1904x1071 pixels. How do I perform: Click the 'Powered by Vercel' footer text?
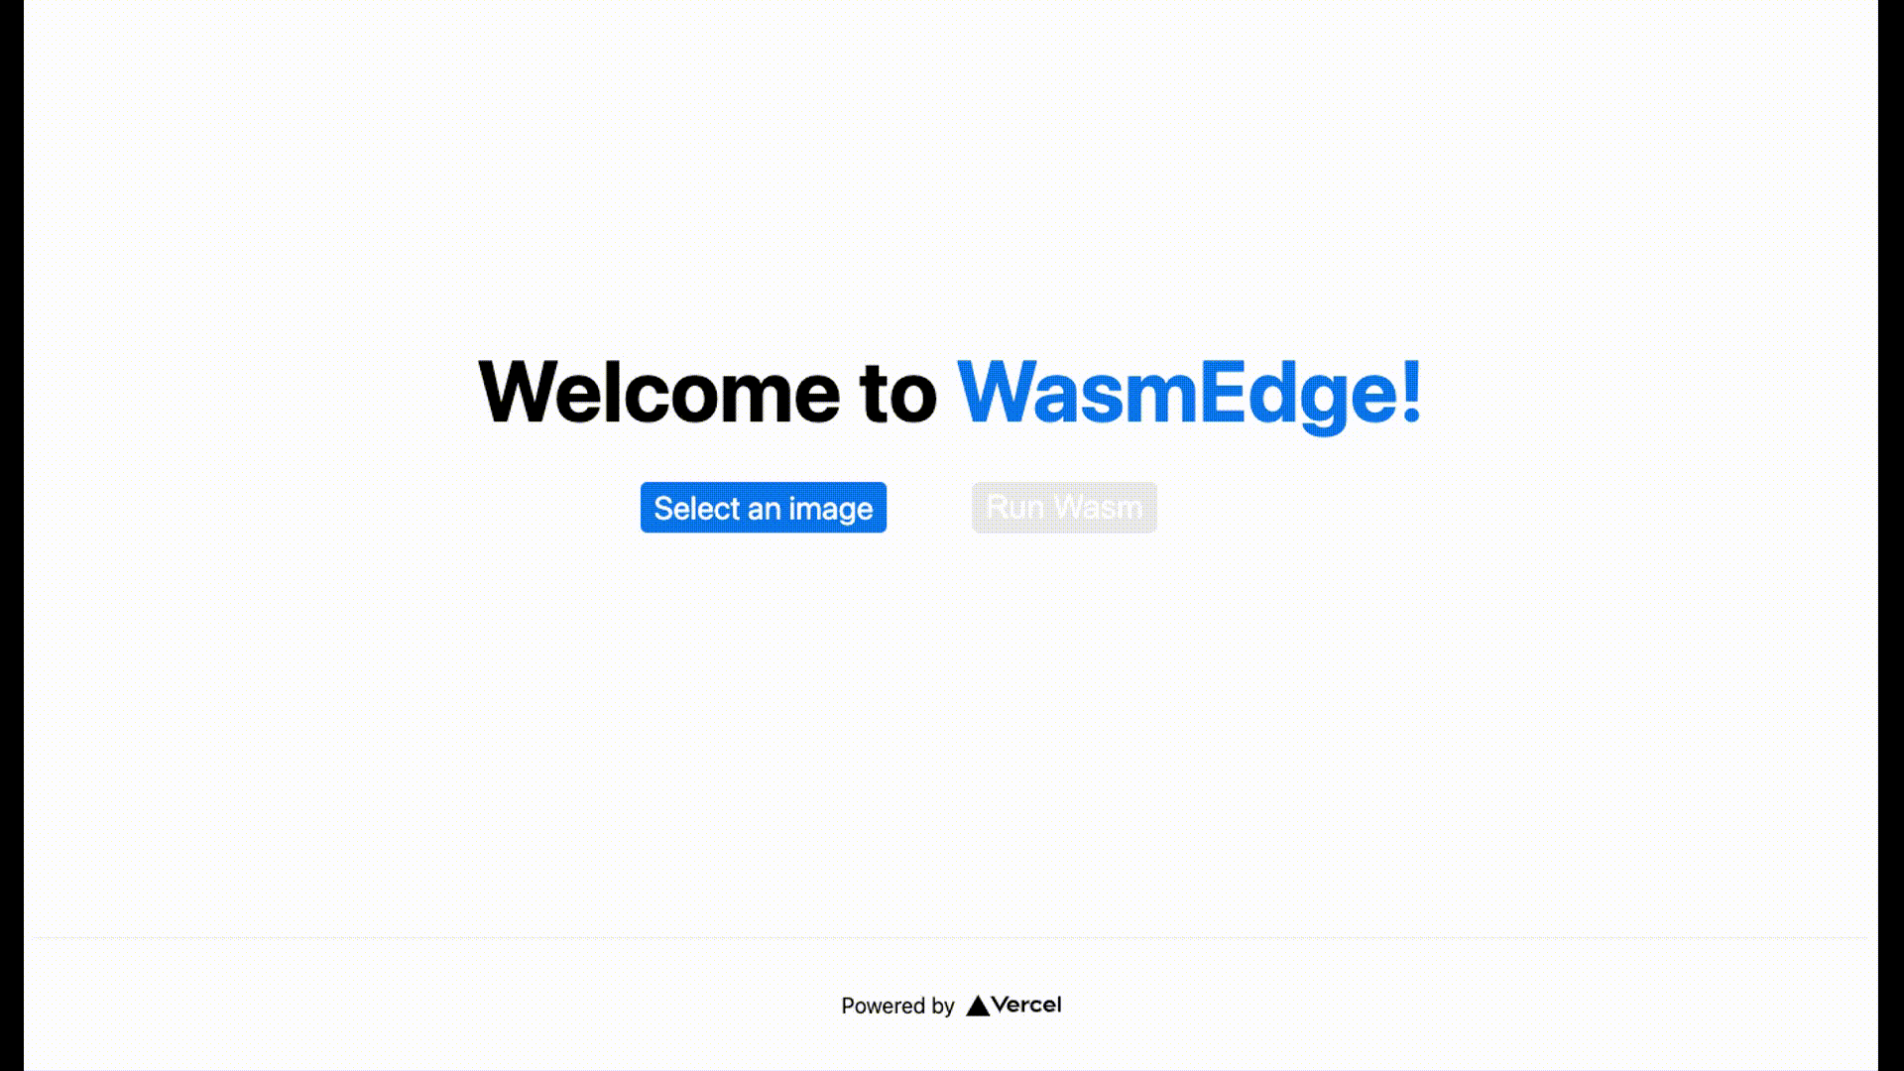[951, 1005]
